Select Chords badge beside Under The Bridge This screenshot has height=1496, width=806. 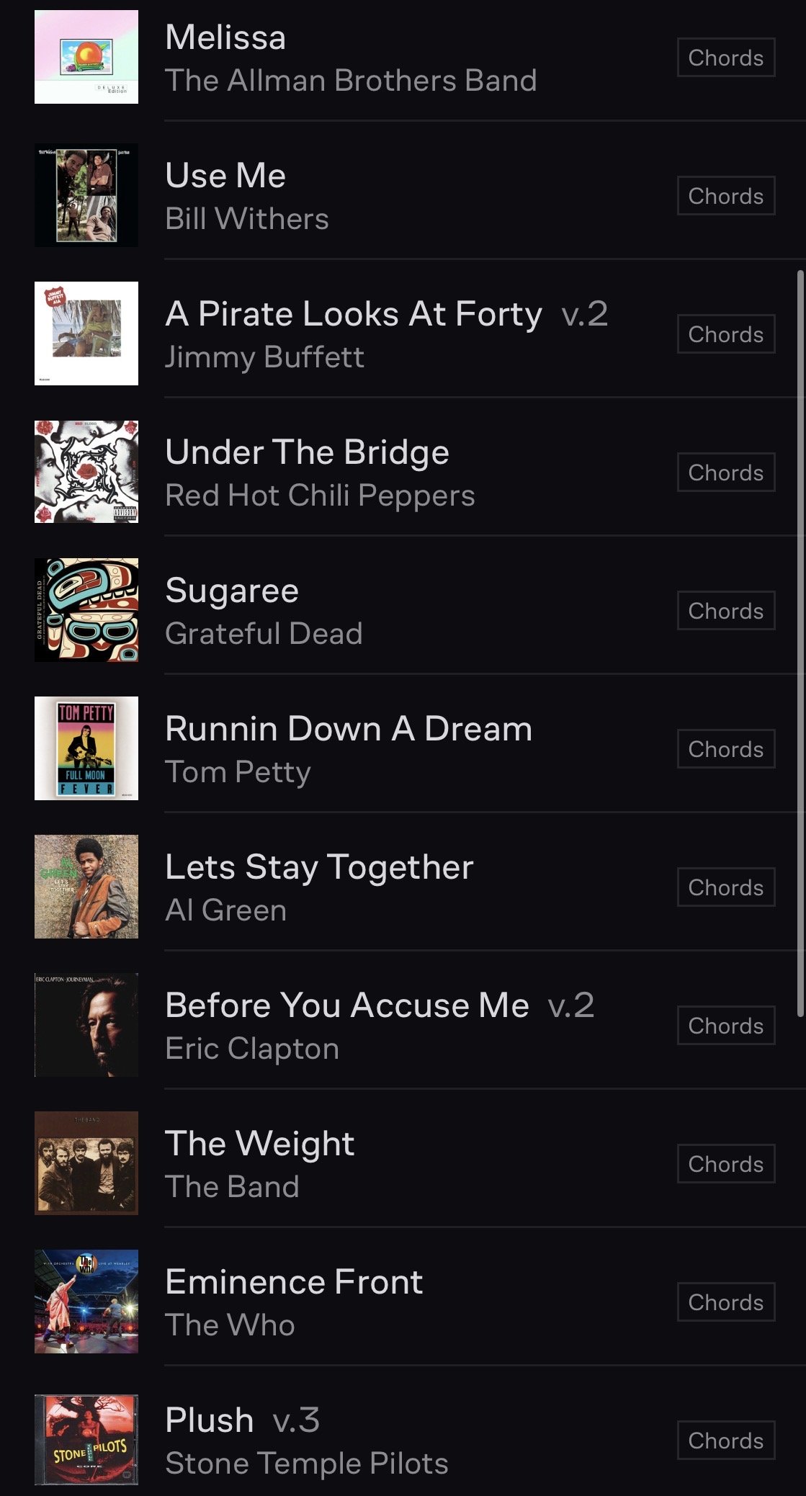[x=726, y=472]
